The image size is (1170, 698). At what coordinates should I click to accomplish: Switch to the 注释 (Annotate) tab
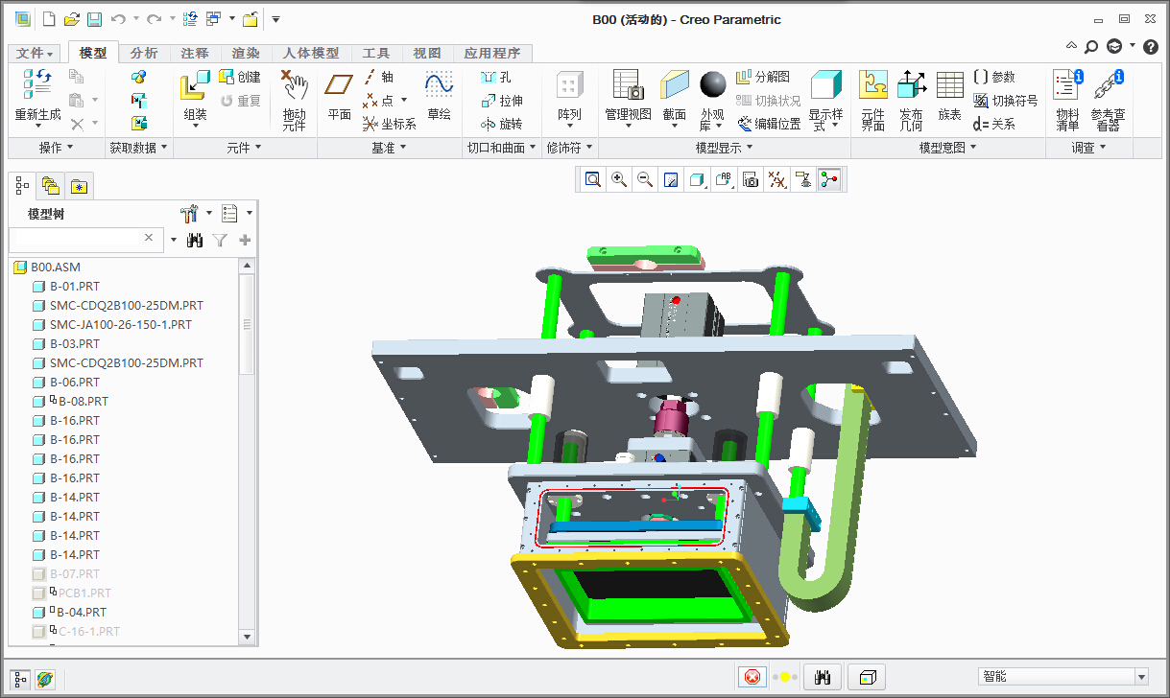(195, 54)
